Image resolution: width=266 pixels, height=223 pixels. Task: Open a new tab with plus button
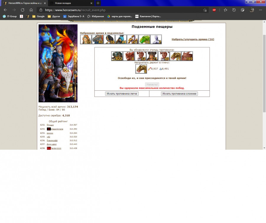[98, 3]
